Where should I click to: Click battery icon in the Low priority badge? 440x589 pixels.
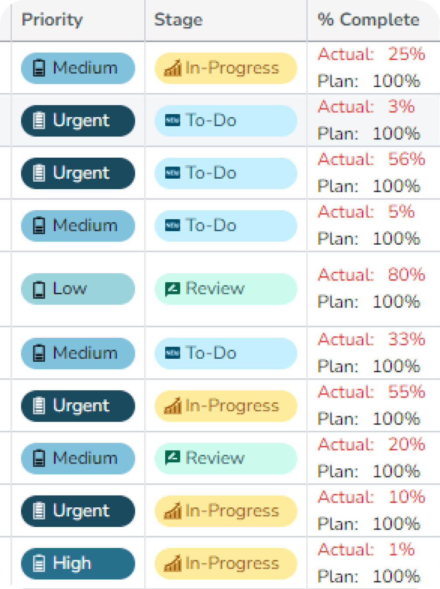[39, 289]
